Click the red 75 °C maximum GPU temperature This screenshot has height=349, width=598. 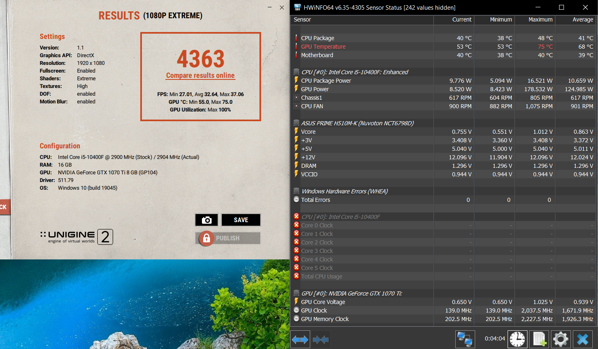pyautogui.click(x=545, y=47)
